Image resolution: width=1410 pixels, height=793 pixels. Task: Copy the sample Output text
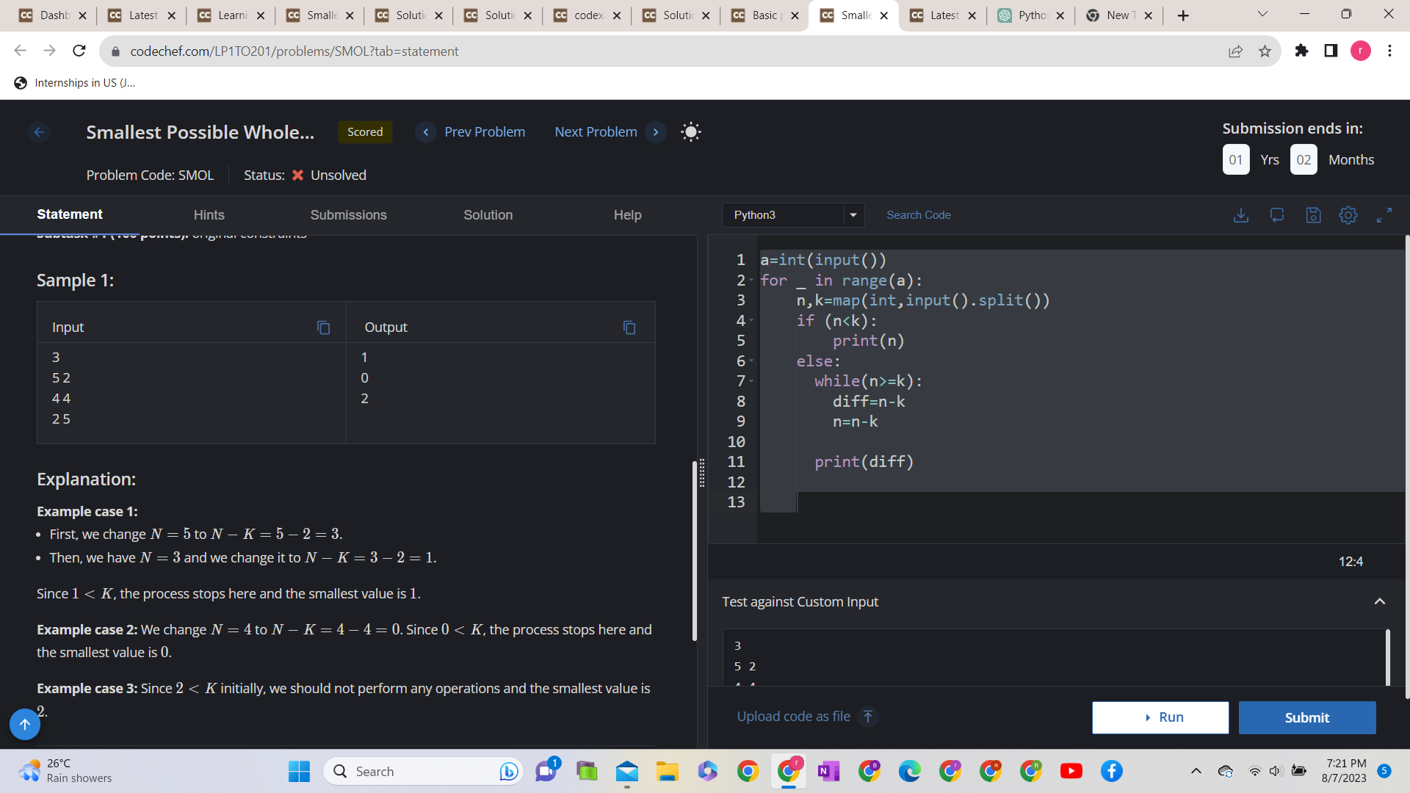(x=629, y=327)
